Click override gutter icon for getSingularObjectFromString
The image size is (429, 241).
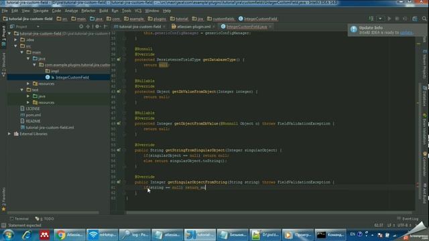(119, 181)
